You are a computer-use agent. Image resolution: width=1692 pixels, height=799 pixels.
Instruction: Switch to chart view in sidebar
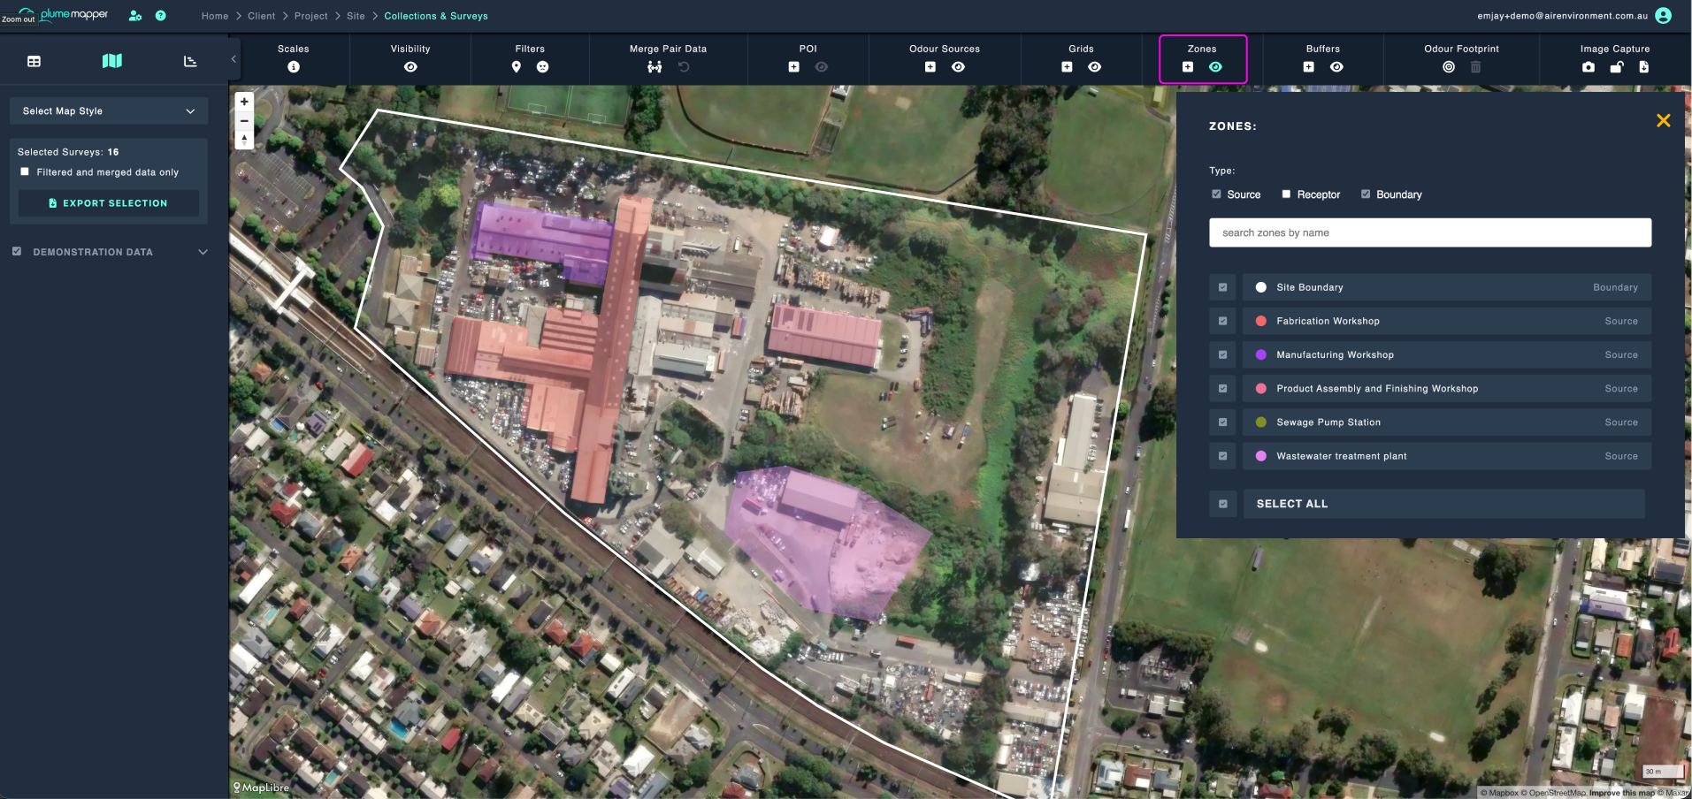pos(190,61)
